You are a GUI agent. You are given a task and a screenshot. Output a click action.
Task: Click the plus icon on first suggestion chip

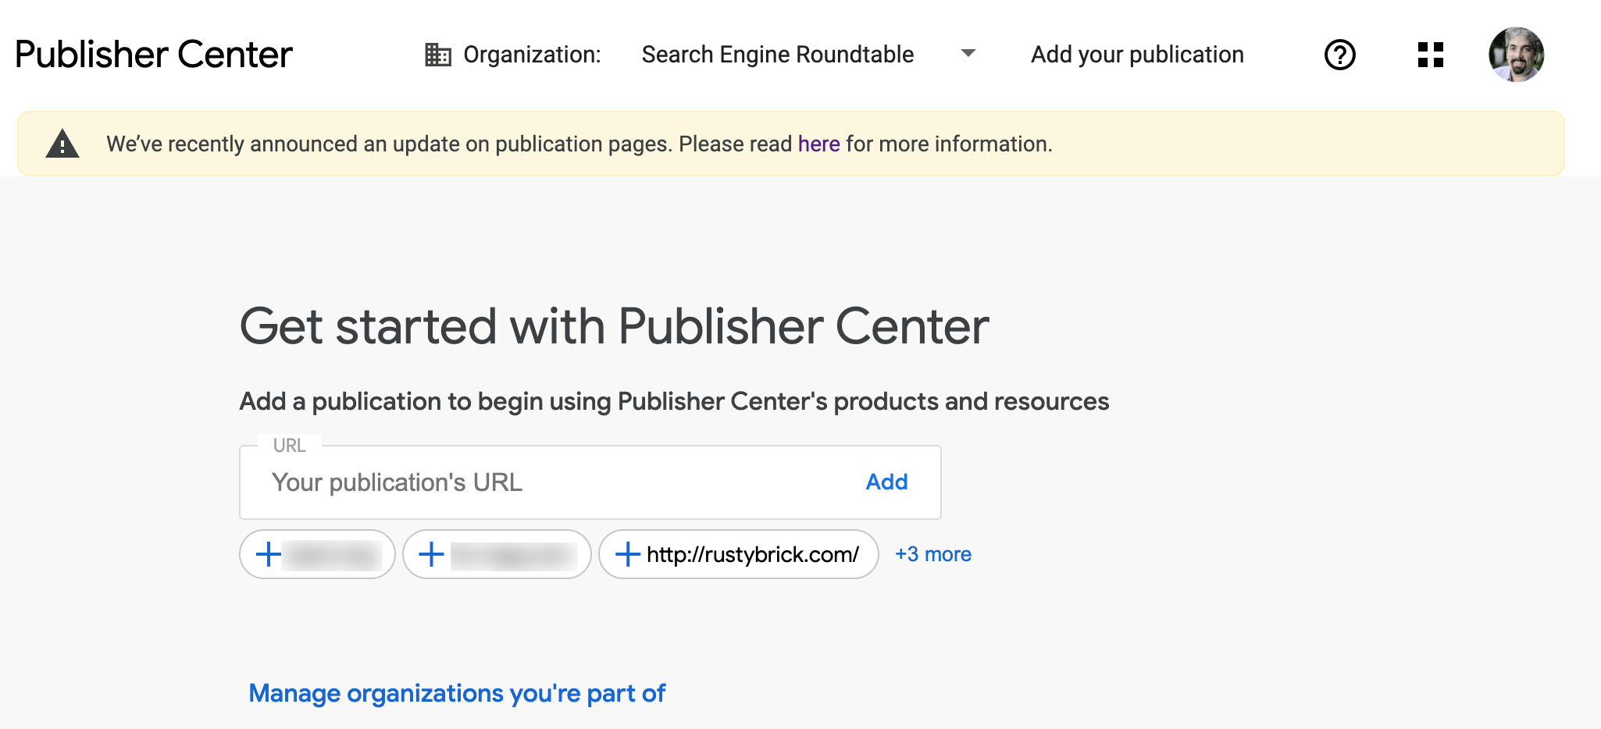click(269, 554)
